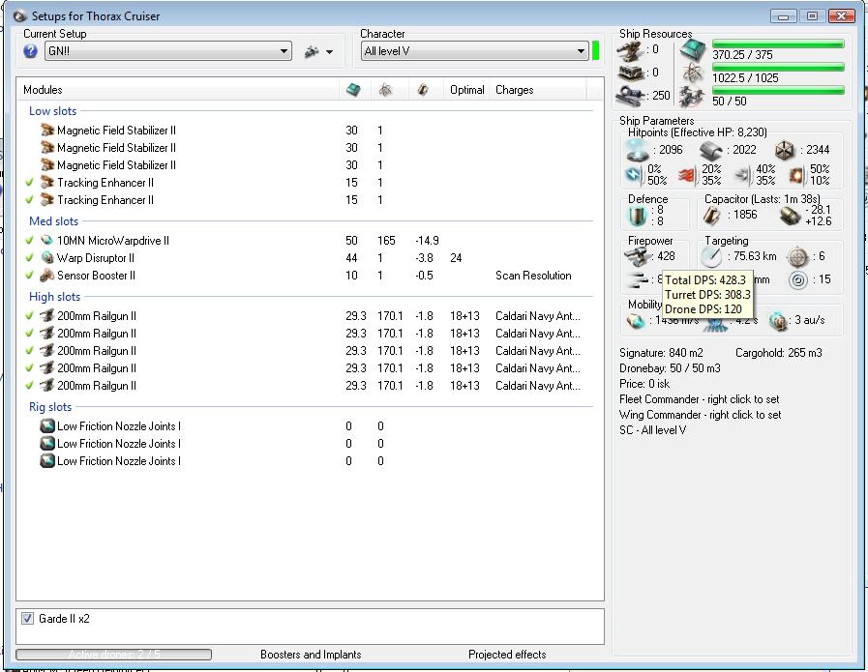Click the ship icon next to Current Setup
This screenshot has width=868, height=672.
[x=312, y=51]
